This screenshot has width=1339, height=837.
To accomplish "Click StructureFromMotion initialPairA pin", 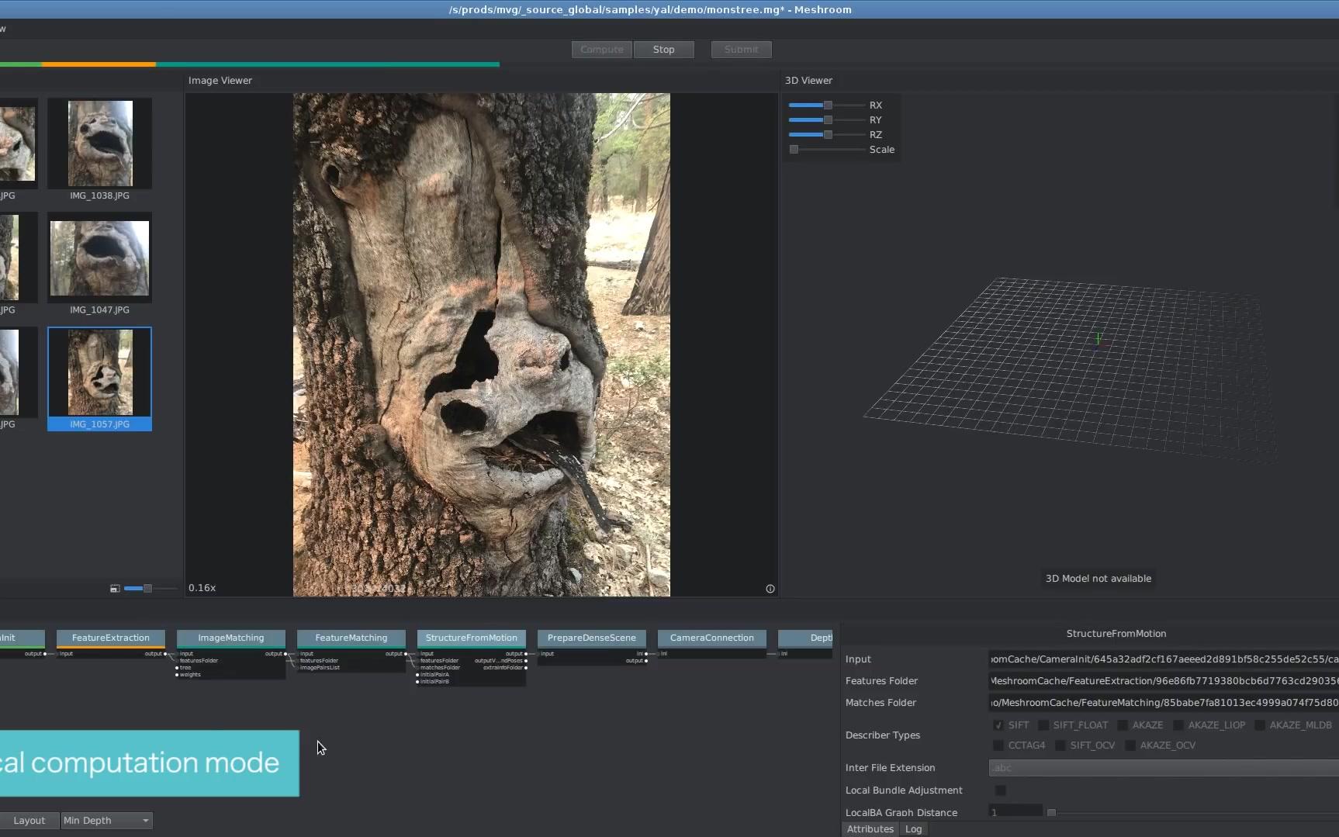I will tap(417, 675).
